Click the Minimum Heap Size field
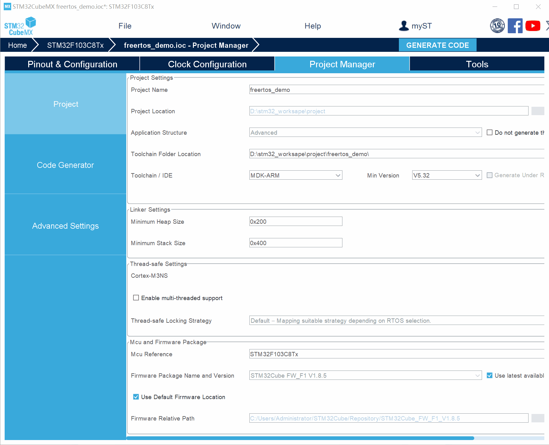 point(296,222)
